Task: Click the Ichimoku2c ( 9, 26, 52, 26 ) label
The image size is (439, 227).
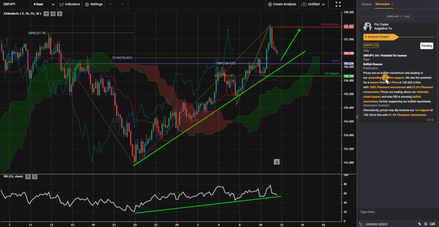Action: (22, 13)
